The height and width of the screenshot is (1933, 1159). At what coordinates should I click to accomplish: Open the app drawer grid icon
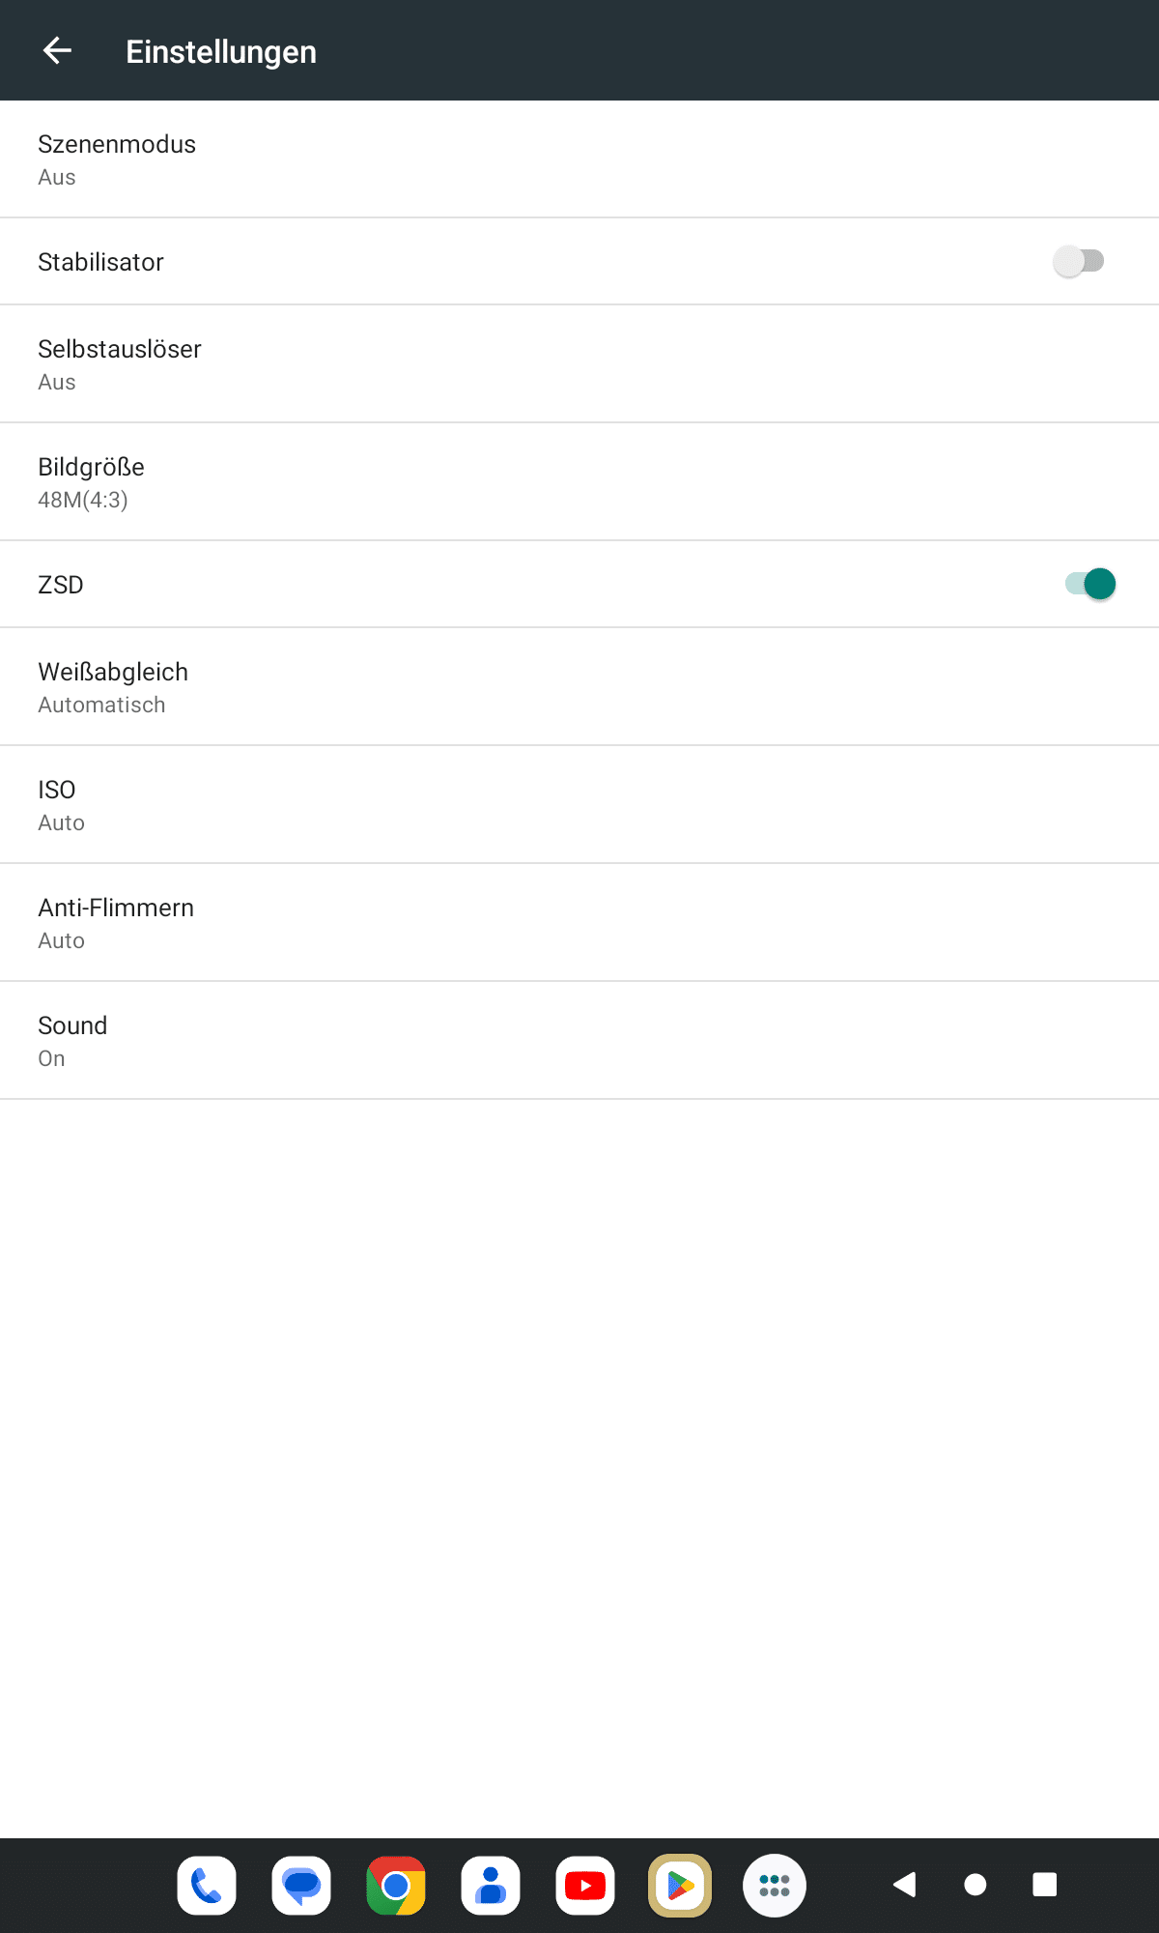click(x=775, y=1885)
